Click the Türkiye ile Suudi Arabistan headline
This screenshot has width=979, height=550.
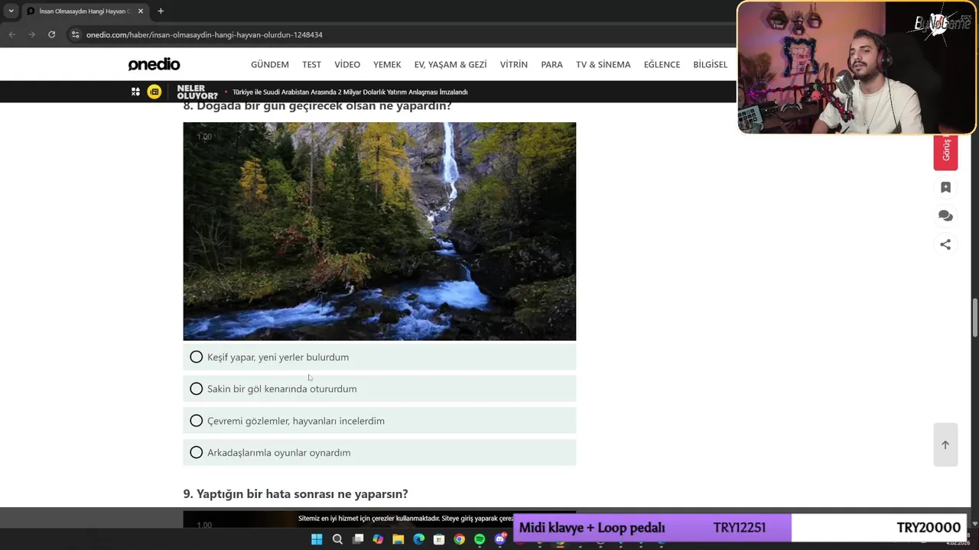coord(350,92)
